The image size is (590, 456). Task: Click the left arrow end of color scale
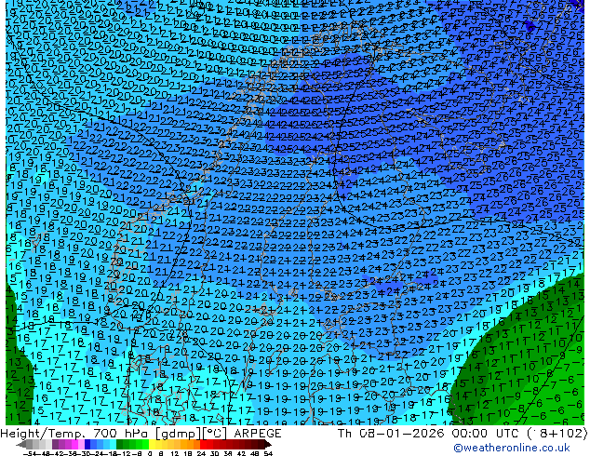(x=21, y=445)
